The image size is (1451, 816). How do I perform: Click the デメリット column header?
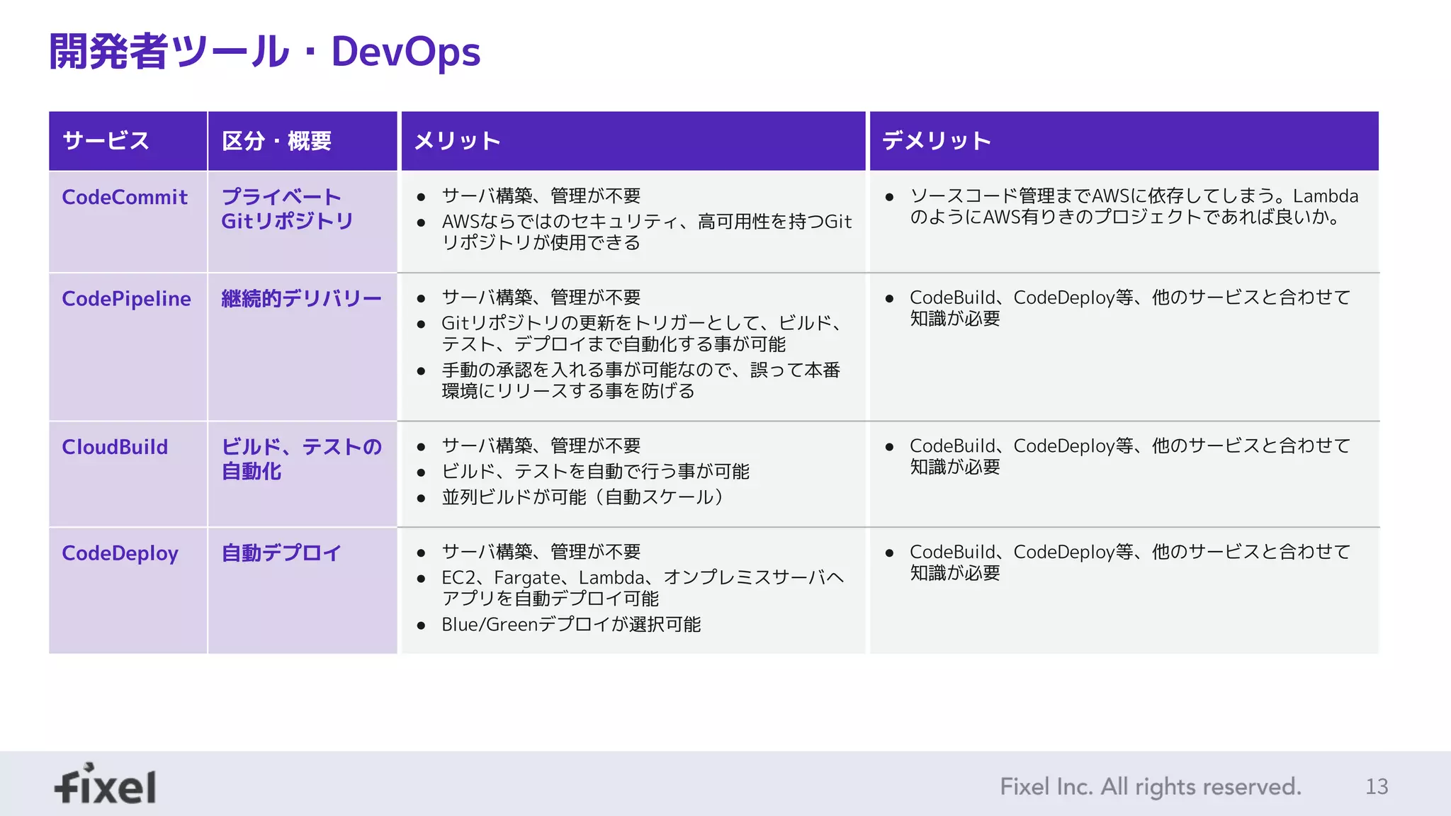point(936,140)
